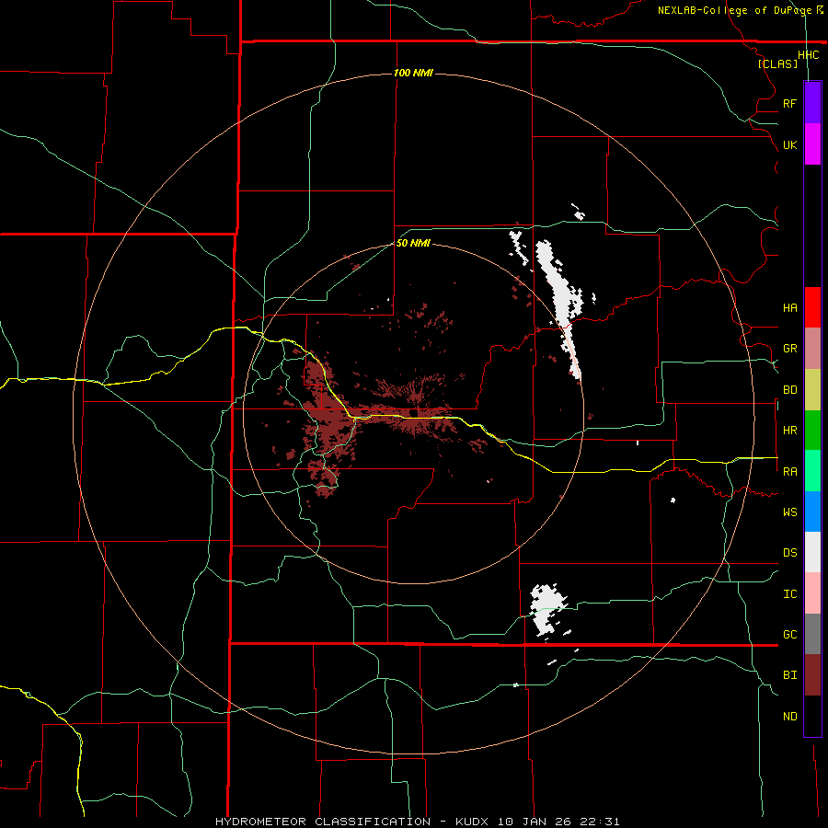Click the "WS" legend label
Screen dimensions: 828x828
789,512
